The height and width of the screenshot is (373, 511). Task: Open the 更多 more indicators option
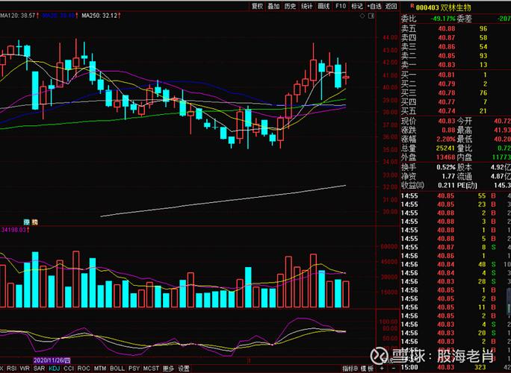[x=168, y=369]
